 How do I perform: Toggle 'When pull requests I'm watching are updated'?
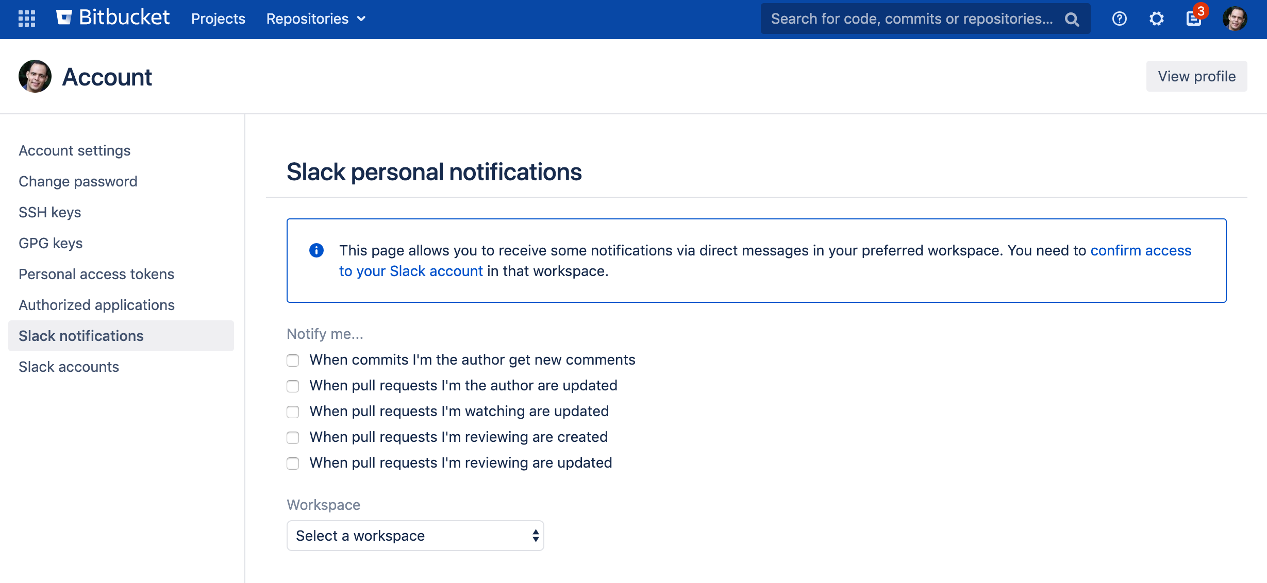292,412
